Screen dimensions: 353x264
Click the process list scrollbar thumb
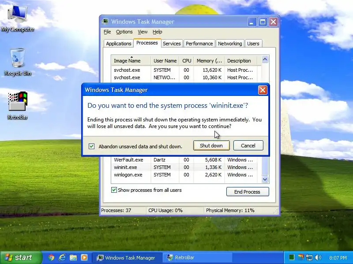click(x=265, y=166)
